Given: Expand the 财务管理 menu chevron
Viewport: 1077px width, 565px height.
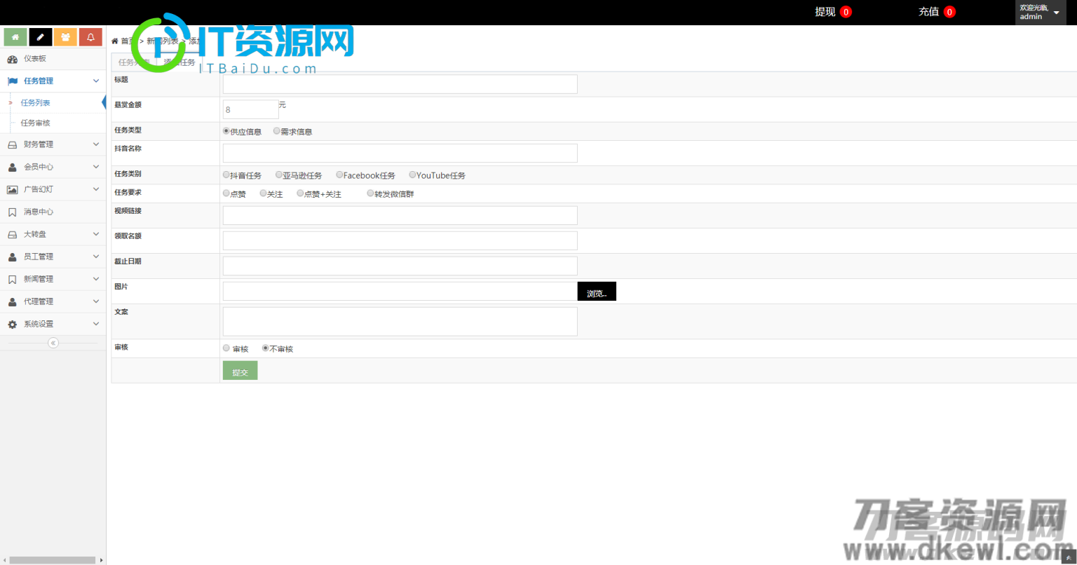Looking at the screenshot, I should tap(96, 145).
